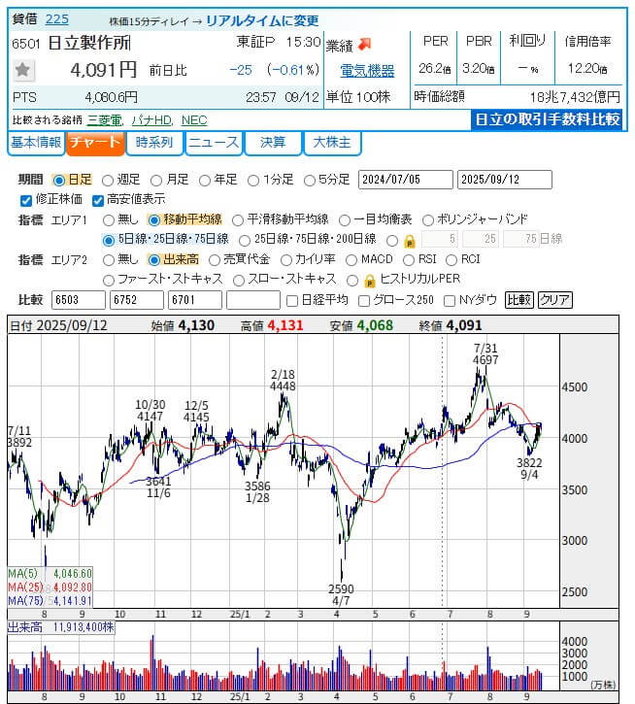This screenshot has height=704, width=635.
Task: Choose 25日線・75日線・200日線 option
Action: 245,241
